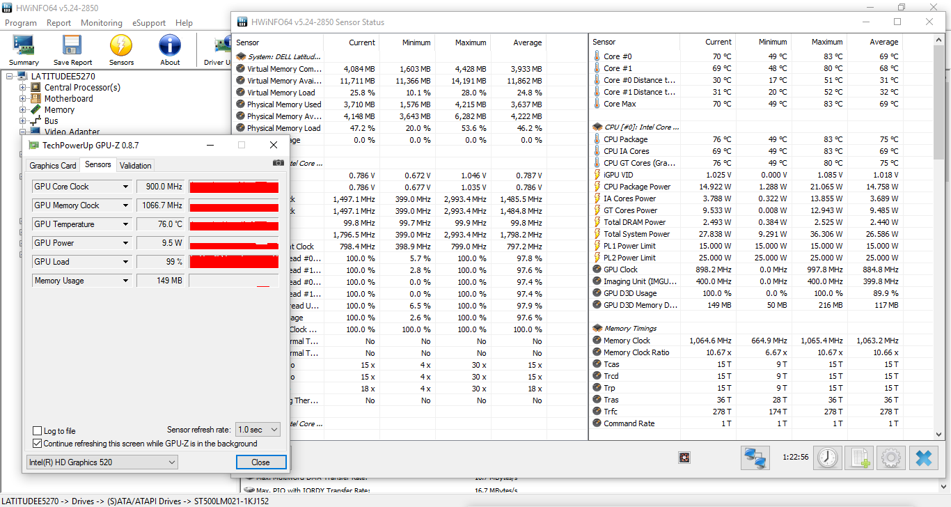Screen dimensions: 951x507
Task: Switch to the Graphics Card tab in GPU-Z
Action: 53,166
